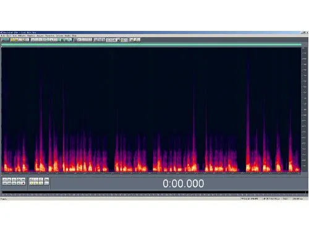Click the Zoom to Selection button

pos(32,183)
